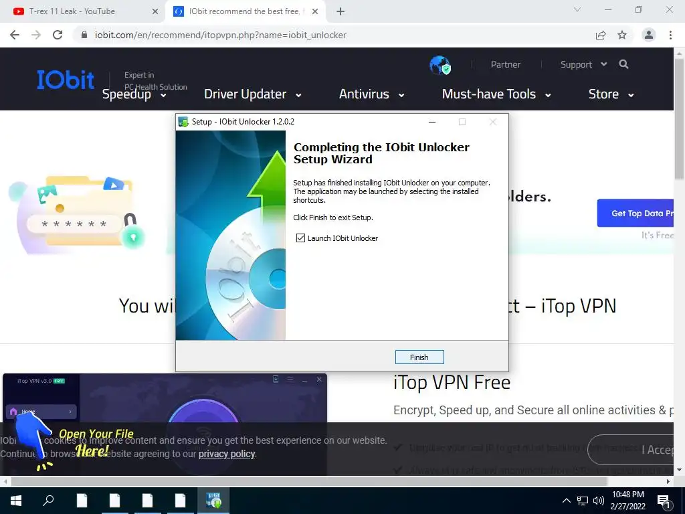Switch to T-rex 11 Leak YouTube tab
The height and width of the screenshot is (514, 685).
(x=82, y=11)
